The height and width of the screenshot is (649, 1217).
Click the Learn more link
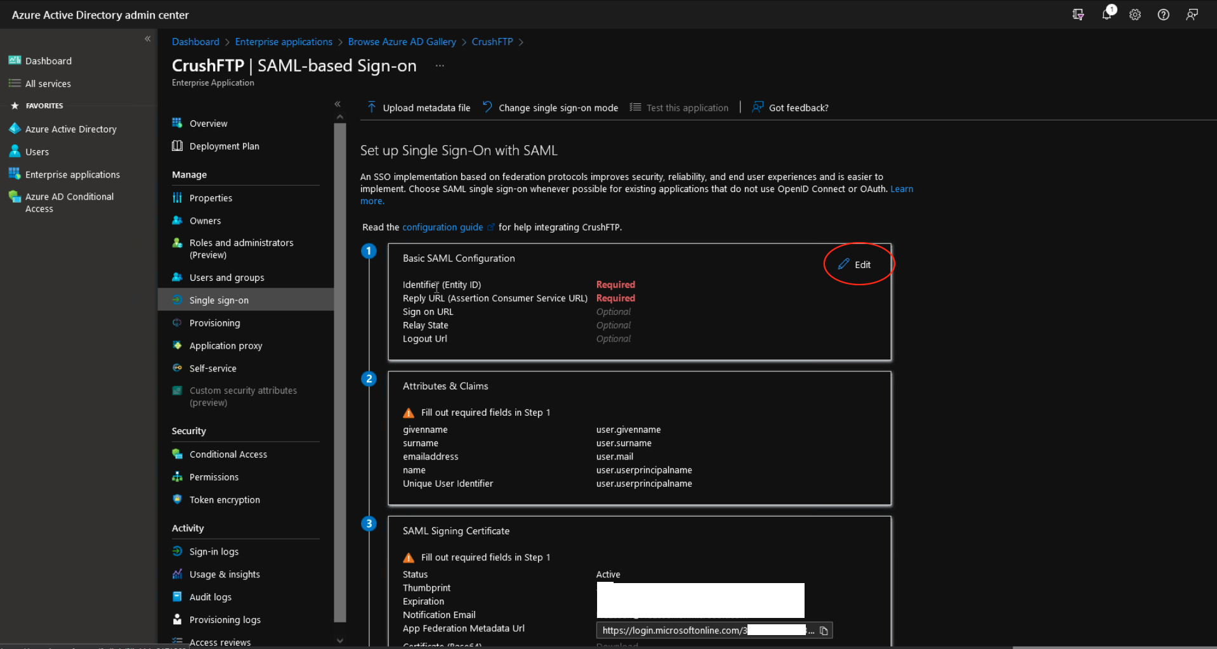click(x=902, y=189)
